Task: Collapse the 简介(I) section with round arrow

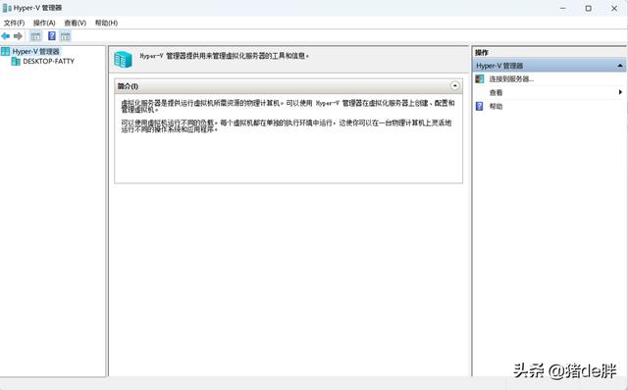Action: tap(454, 85)
